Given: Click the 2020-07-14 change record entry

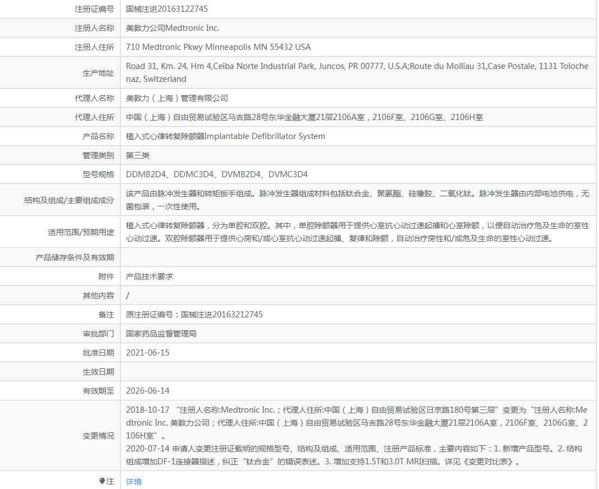Looking at the screenshot, I should point(354,455).
